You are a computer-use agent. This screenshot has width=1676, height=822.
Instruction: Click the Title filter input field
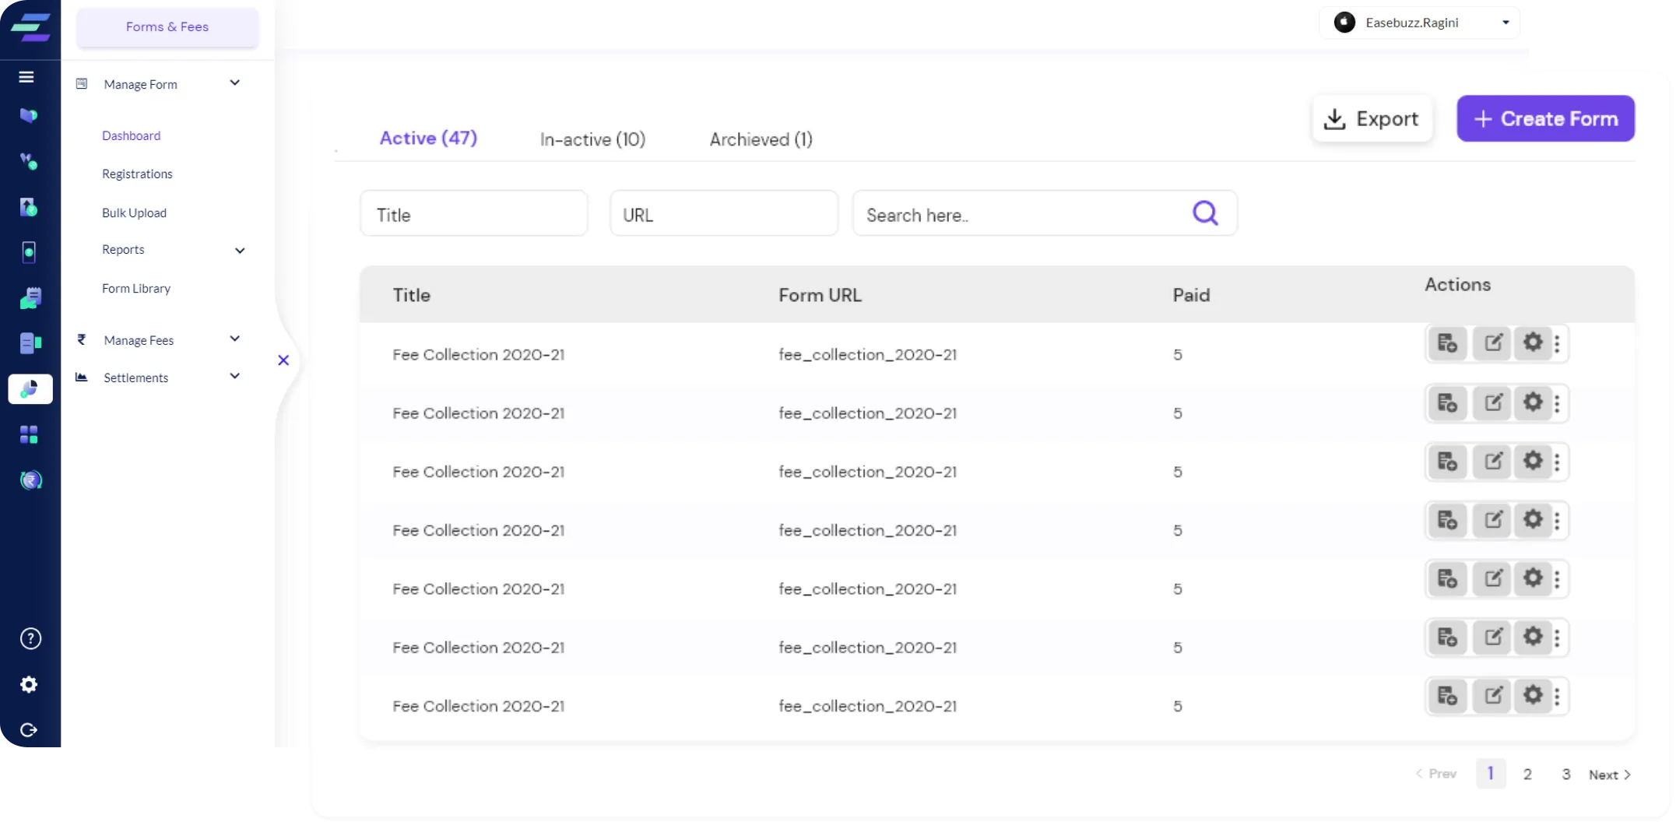[x=473, y=214]
